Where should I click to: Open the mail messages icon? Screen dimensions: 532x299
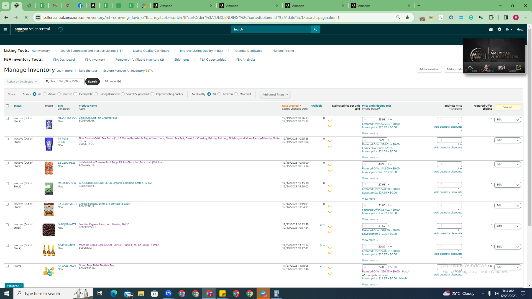click(491, 29)
